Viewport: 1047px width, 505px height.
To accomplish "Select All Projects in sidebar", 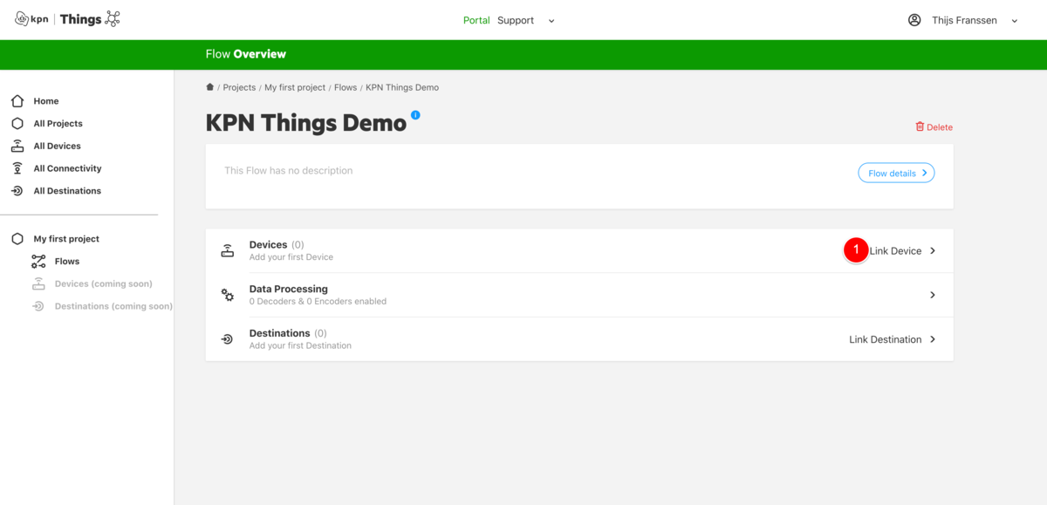I will click(58, 124).
